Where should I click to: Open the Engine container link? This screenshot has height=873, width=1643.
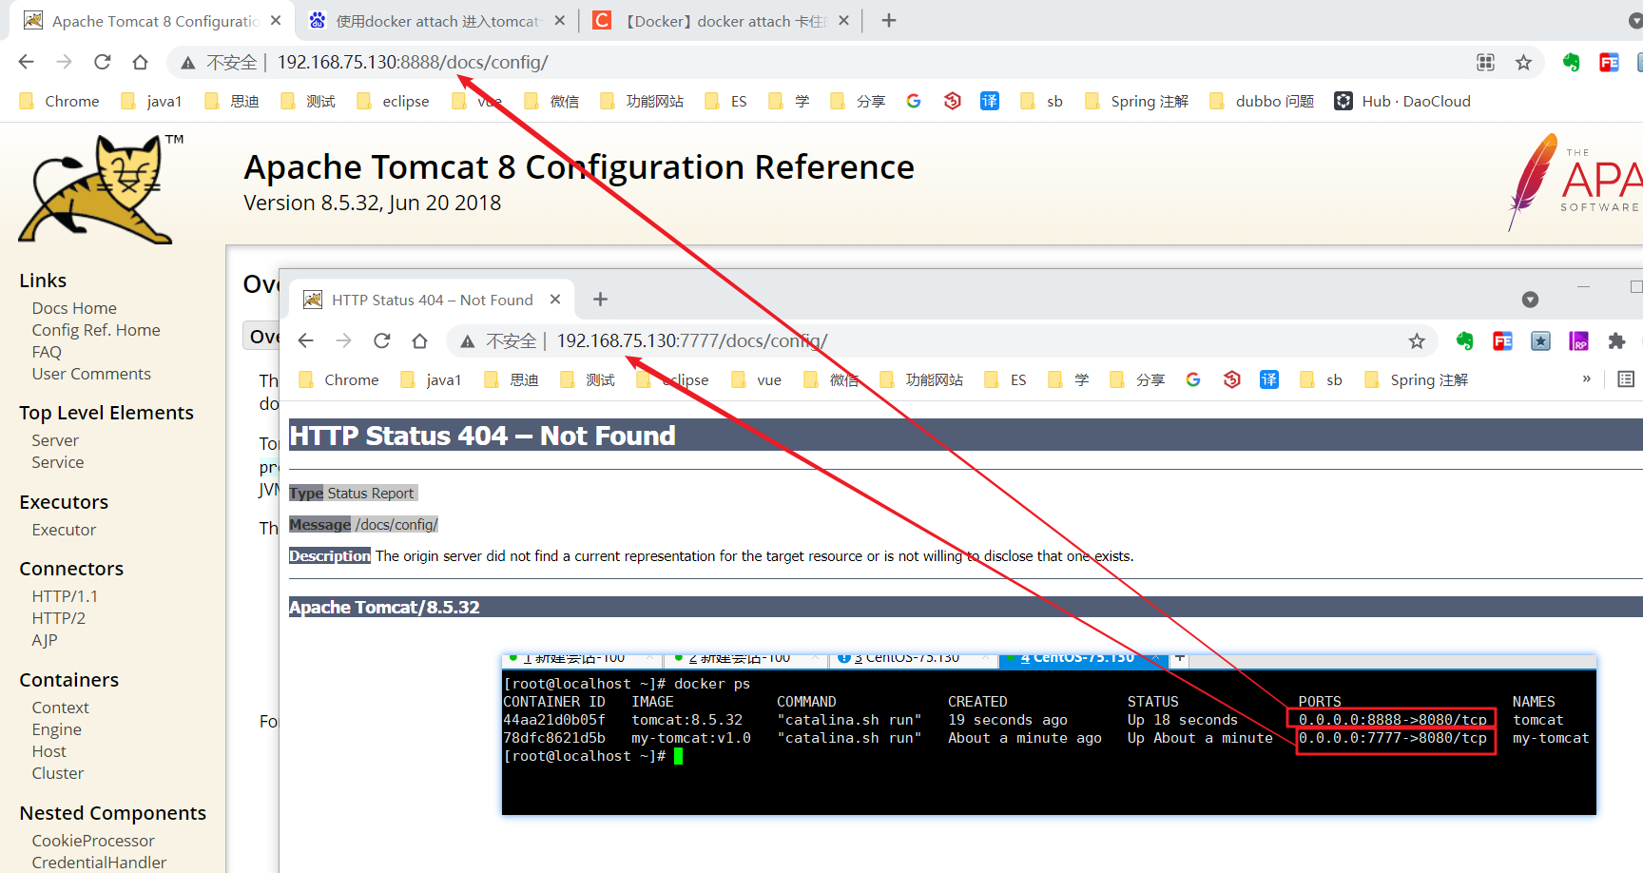click(57, 729)
